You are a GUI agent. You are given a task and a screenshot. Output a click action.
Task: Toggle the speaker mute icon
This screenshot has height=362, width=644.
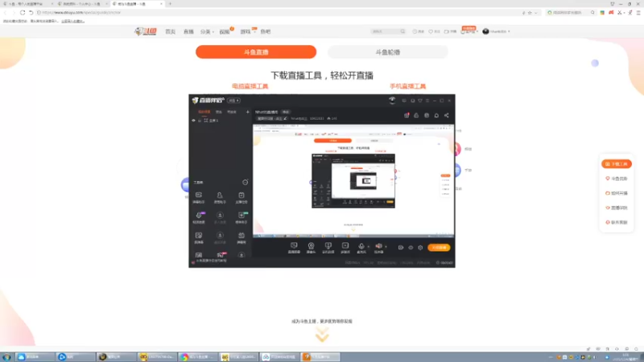click(x=378, y=248)
